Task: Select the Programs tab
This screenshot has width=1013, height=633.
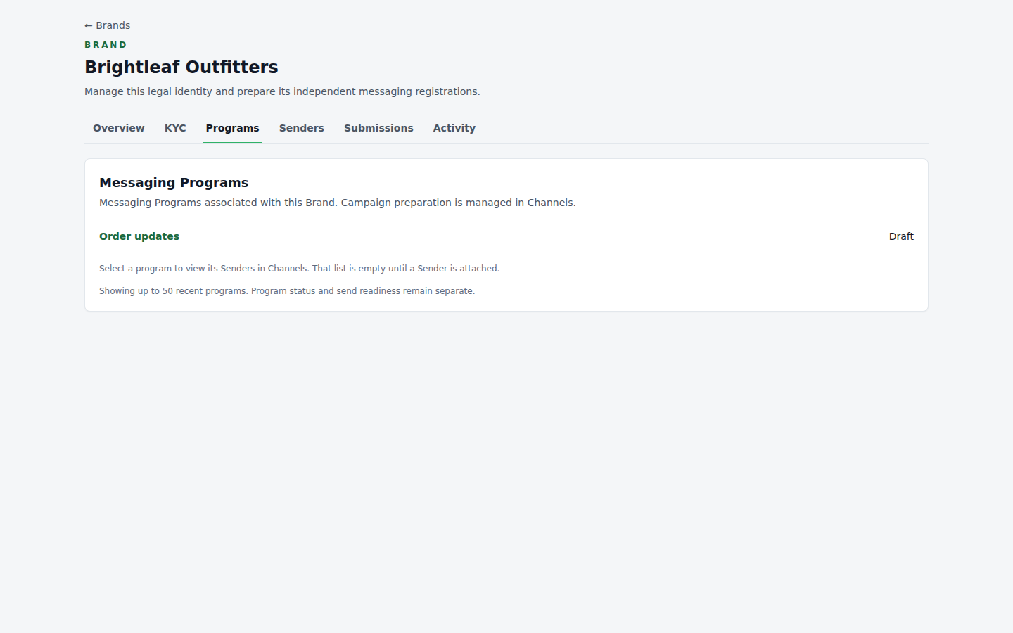Action: click(x=232, y=128)
